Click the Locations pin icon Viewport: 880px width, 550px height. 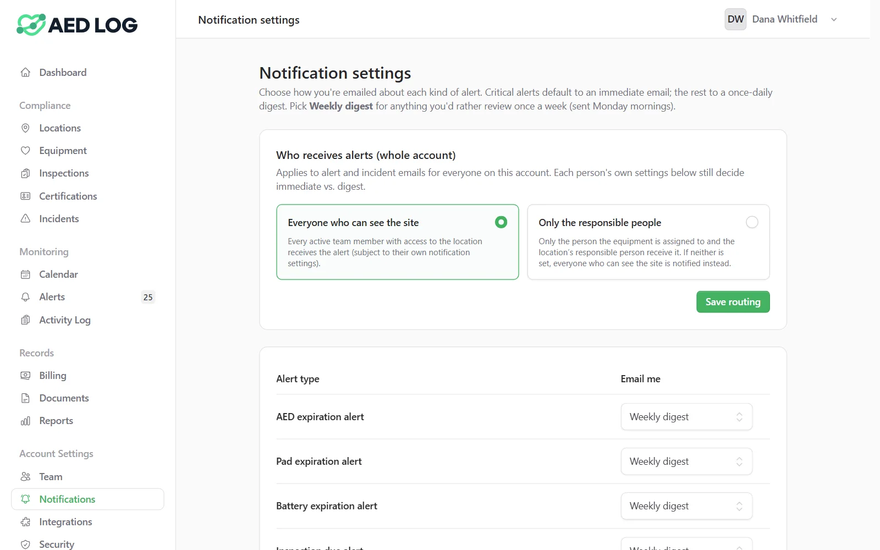[x=25, y=128]
